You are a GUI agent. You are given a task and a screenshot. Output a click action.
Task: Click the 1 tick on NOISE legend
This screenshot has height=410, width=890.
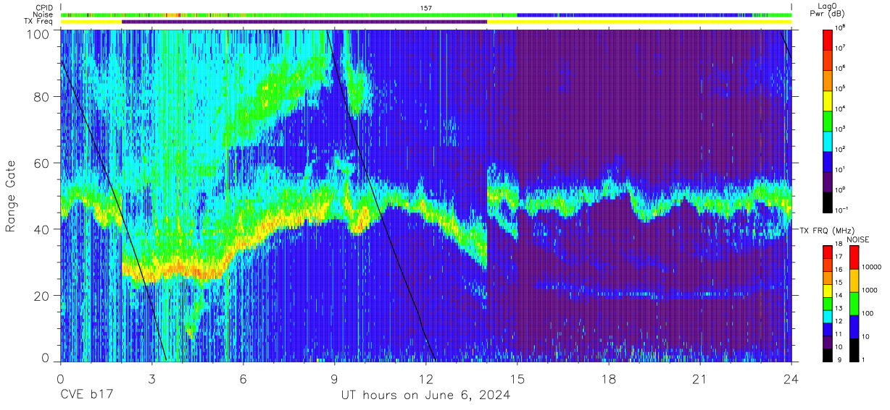tap(864, 360)
